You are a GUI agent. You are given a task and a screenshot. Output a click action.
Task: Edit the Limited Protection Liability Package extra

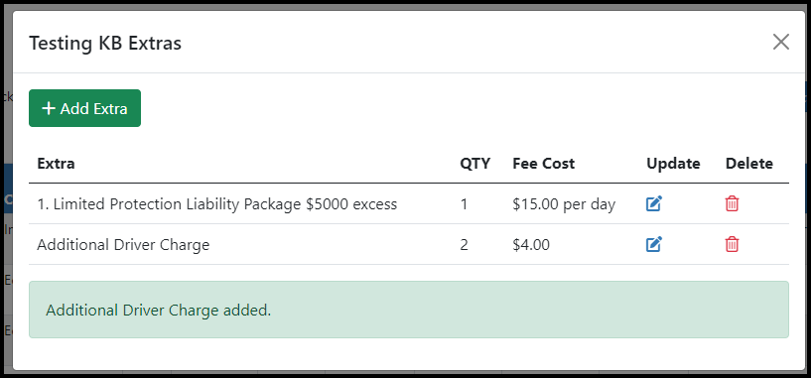point(654,204)
